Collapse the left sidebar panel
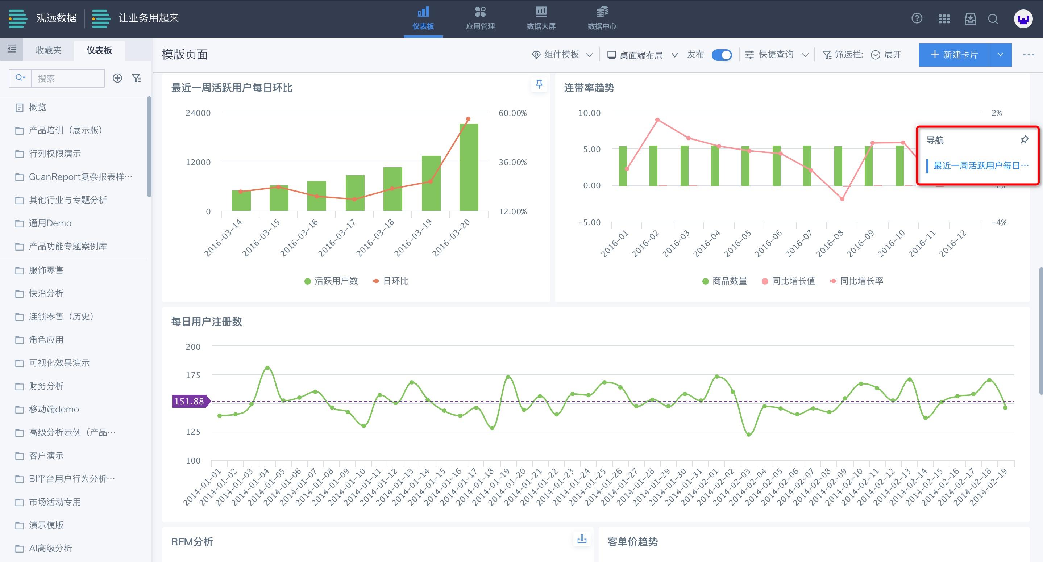 pos(12,49)
